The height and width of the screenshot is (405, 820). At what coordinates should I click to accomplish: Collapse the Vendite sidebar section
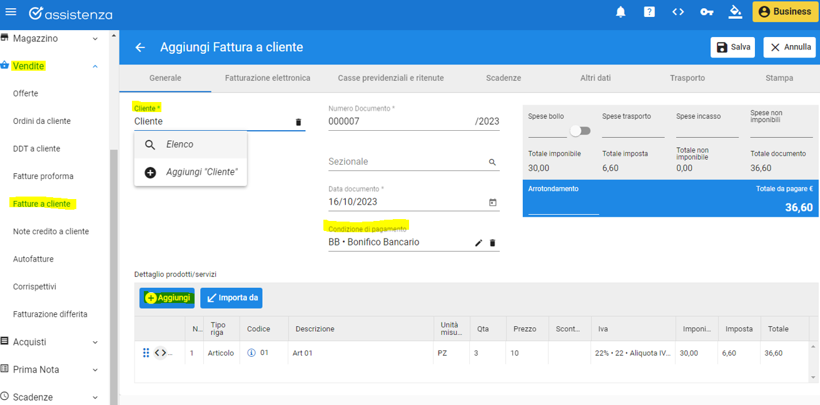pos(95,66)
